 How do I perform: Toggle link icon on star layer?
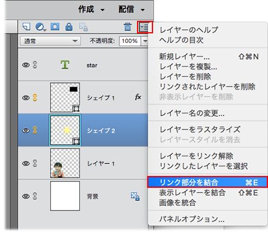click(x=35, y=64)
